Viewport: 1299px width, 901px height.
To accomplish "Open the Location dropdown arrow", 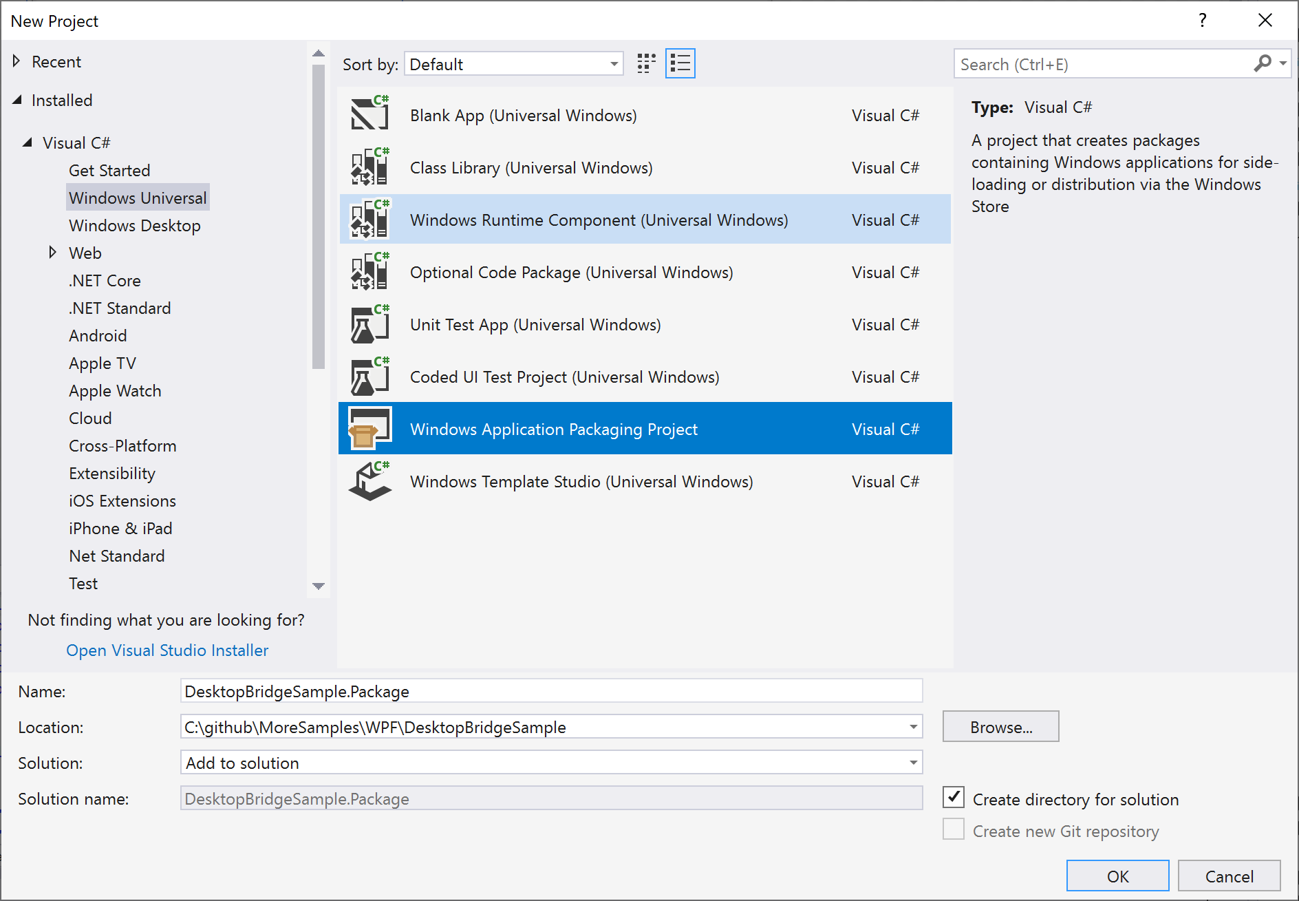I will (x=913, y=727).
